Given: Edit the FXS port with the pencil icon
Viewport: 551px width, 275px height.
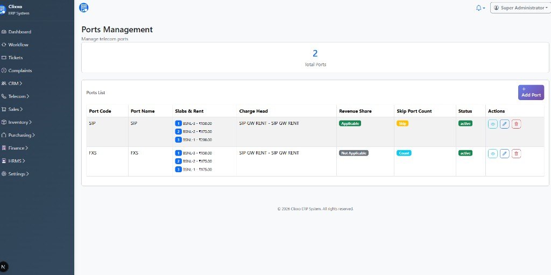Looking at the screenshot, I should pyautogui.click(x=505, y=153).
